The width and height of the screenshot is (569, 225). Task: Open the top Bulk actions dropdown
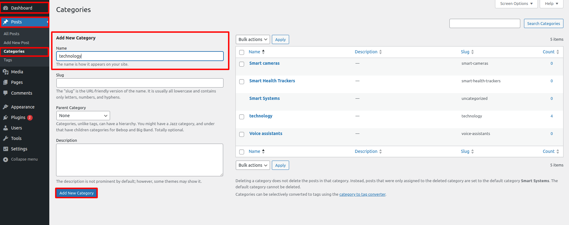pos(252,39)
